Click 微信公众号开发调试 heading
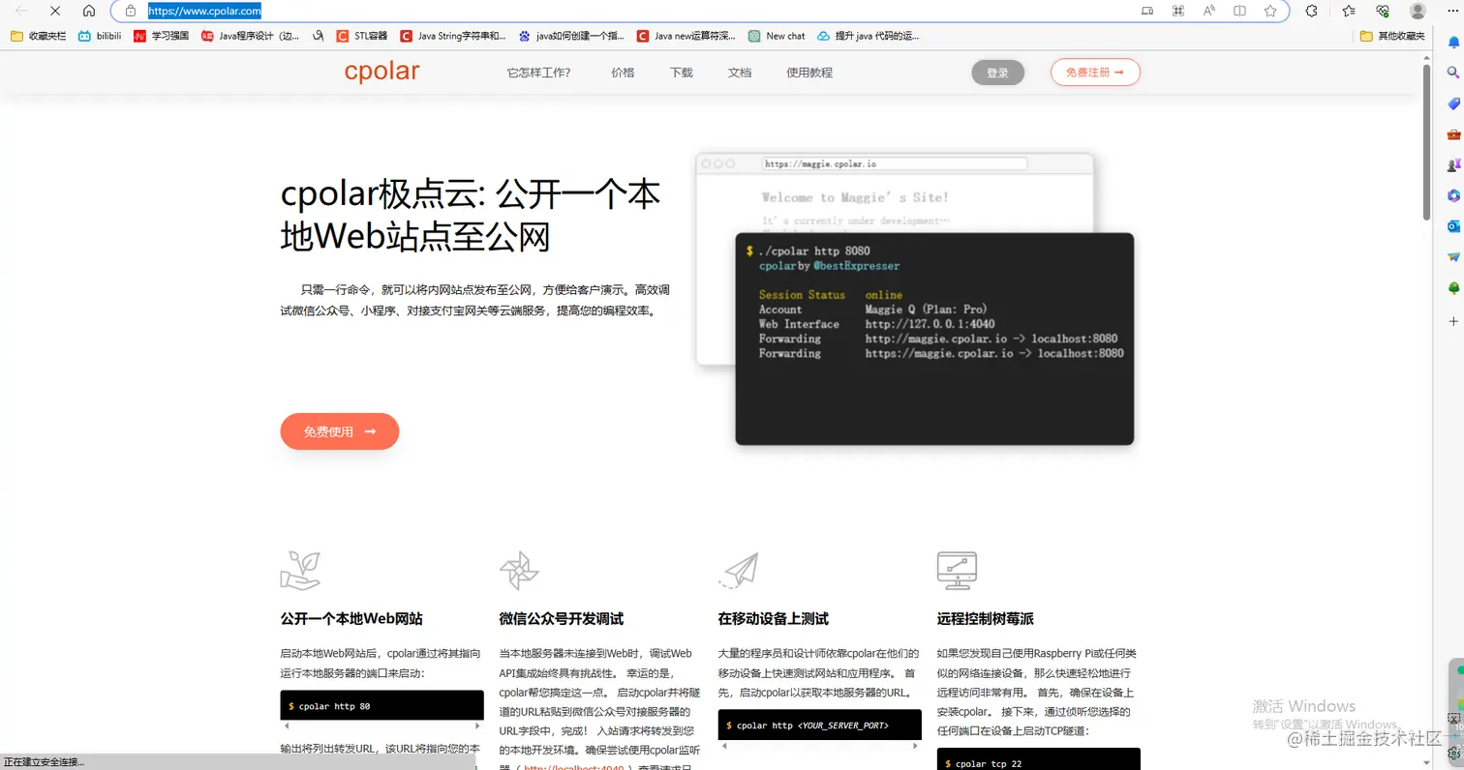1464x770 pixels. pyautogui.click(x=562, y=619)
